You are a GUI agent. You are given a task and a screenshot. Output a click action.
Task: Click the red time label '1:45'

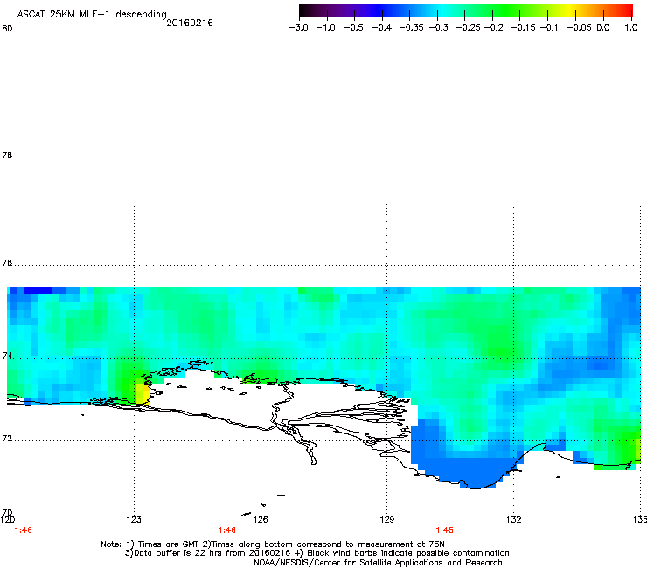coord(444,530)
